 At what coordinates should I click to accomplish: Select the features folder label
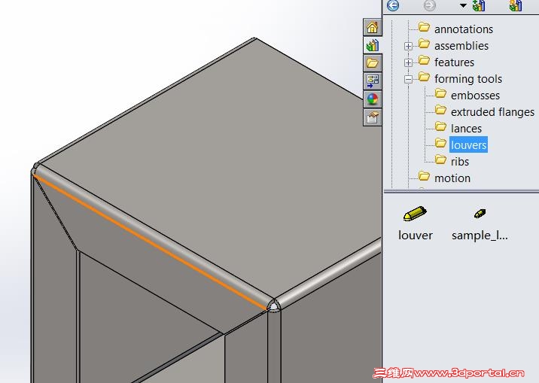(x=454, y=62)
